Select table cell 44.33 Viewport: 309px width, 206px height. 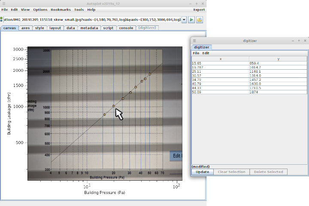click(220, 88)
